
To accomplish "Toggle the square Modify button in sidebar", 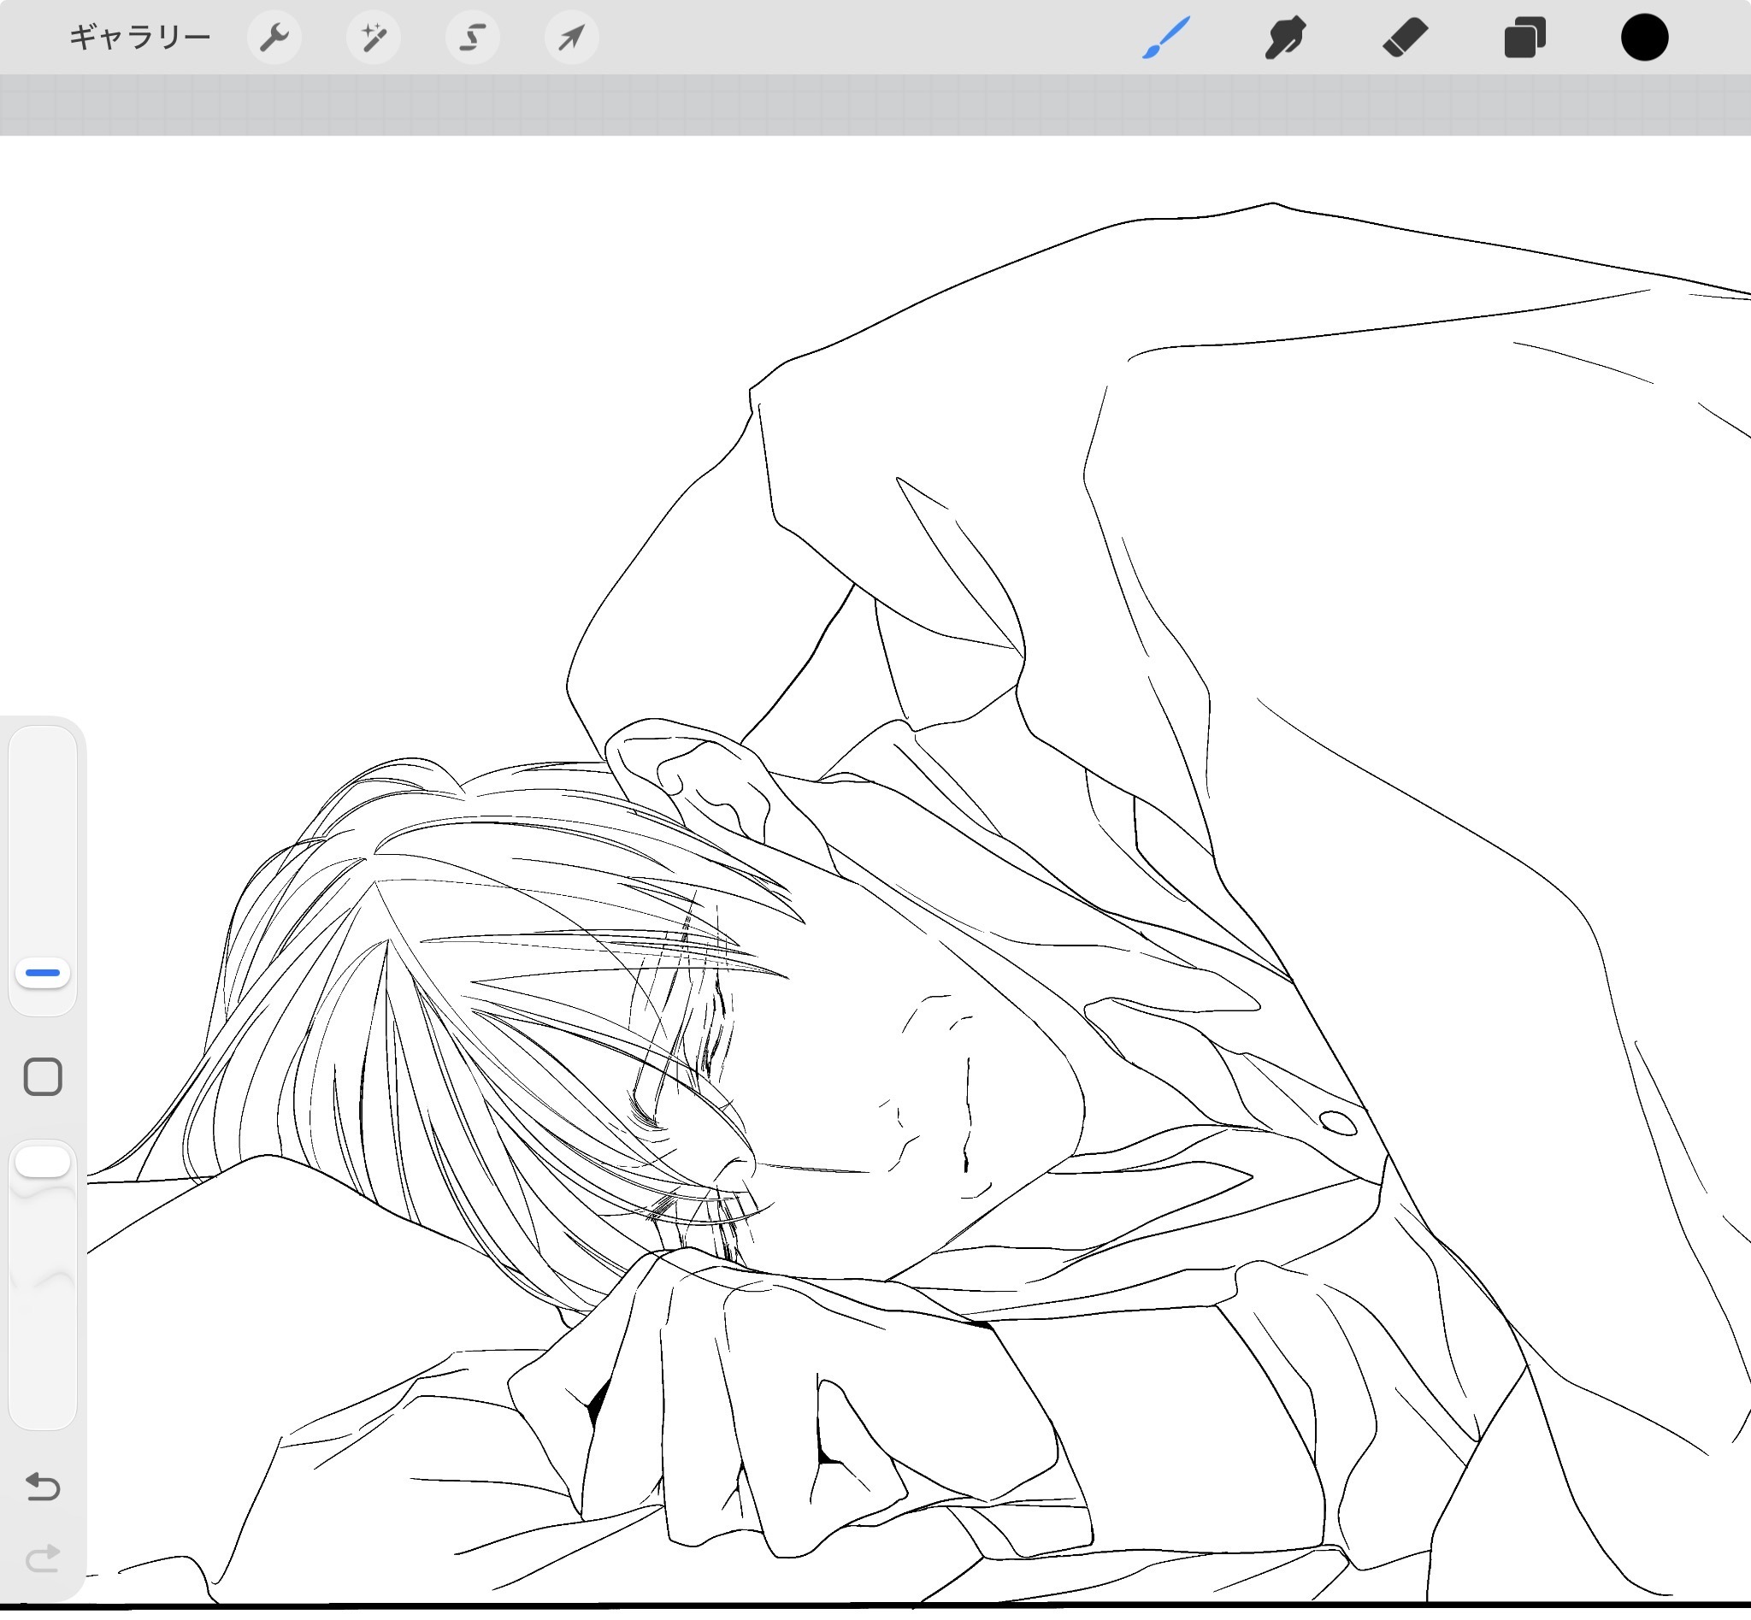I will [43, 1076].
